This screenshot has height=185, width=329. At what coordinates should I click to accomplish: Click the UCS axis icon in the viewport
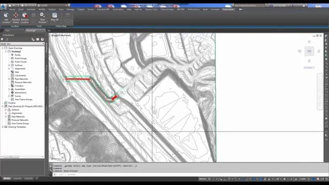(58, 154)
